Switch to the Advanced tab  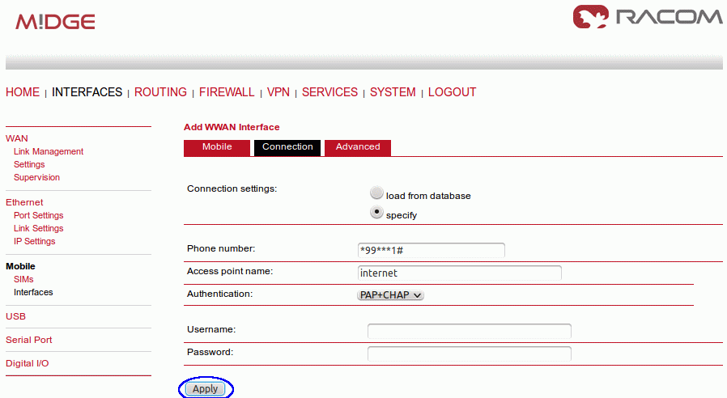click(x=358, y=147)
